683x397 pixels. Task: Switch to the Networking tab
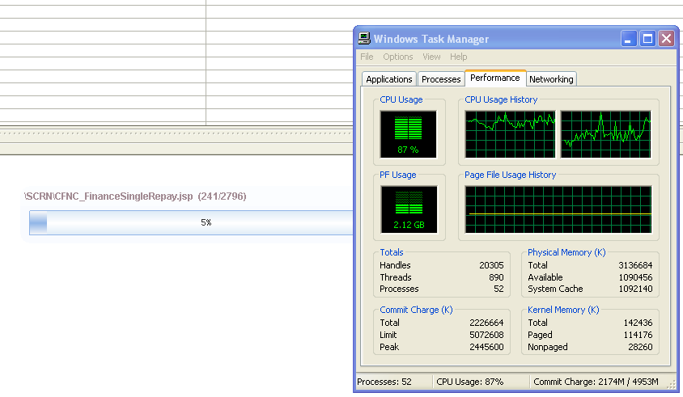pos(551,79)
